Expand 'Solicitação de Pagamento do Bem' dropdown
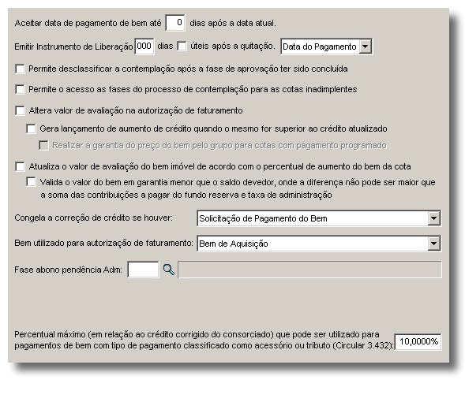 click(x=434, y=218)
